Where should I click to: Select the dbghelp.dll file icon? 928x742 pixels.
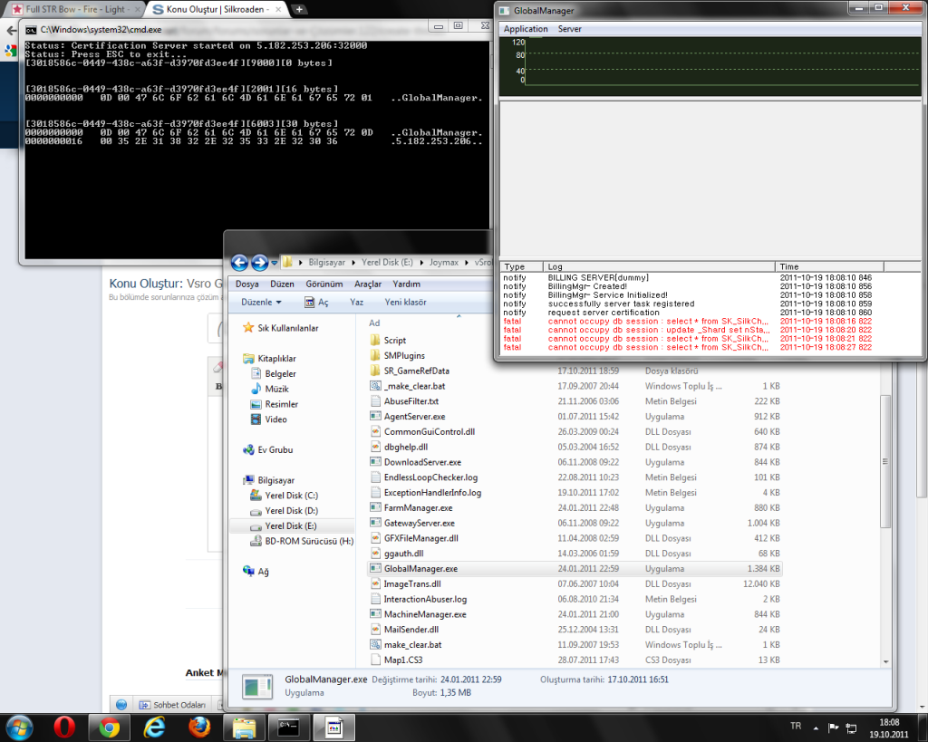(374, 447)
